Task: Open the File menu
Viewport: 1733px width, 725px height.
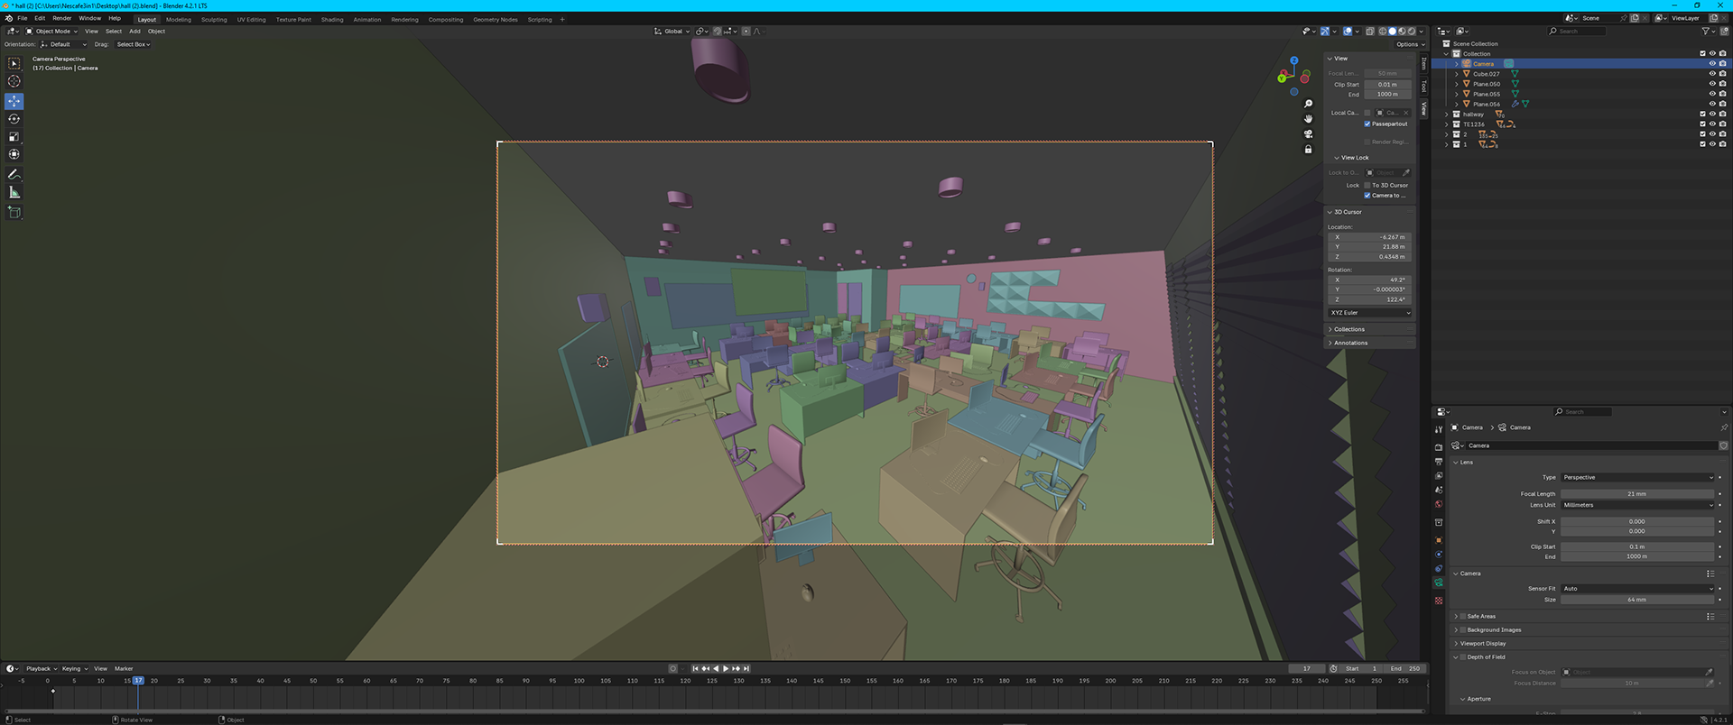Action: [23, 18]
